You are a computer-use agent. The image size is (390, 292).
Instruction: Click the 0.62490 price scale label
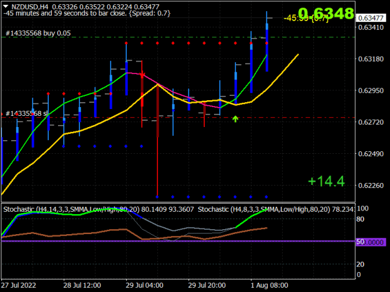click(x=371, y=154)
